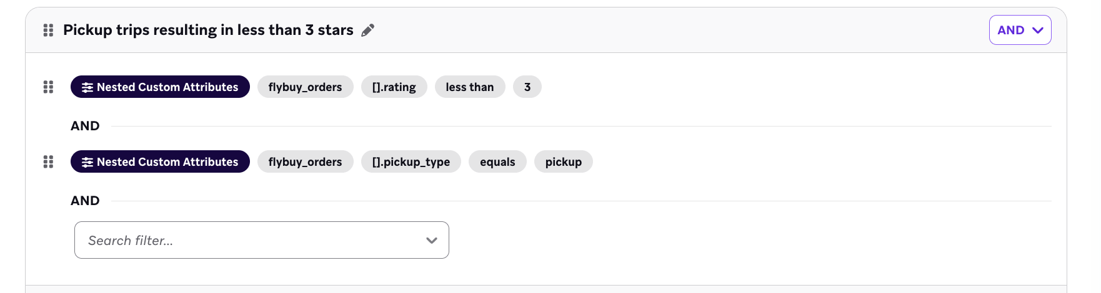Click the drag handle beside the group title
Screen dimensions: 1101x293
point(48,30)
